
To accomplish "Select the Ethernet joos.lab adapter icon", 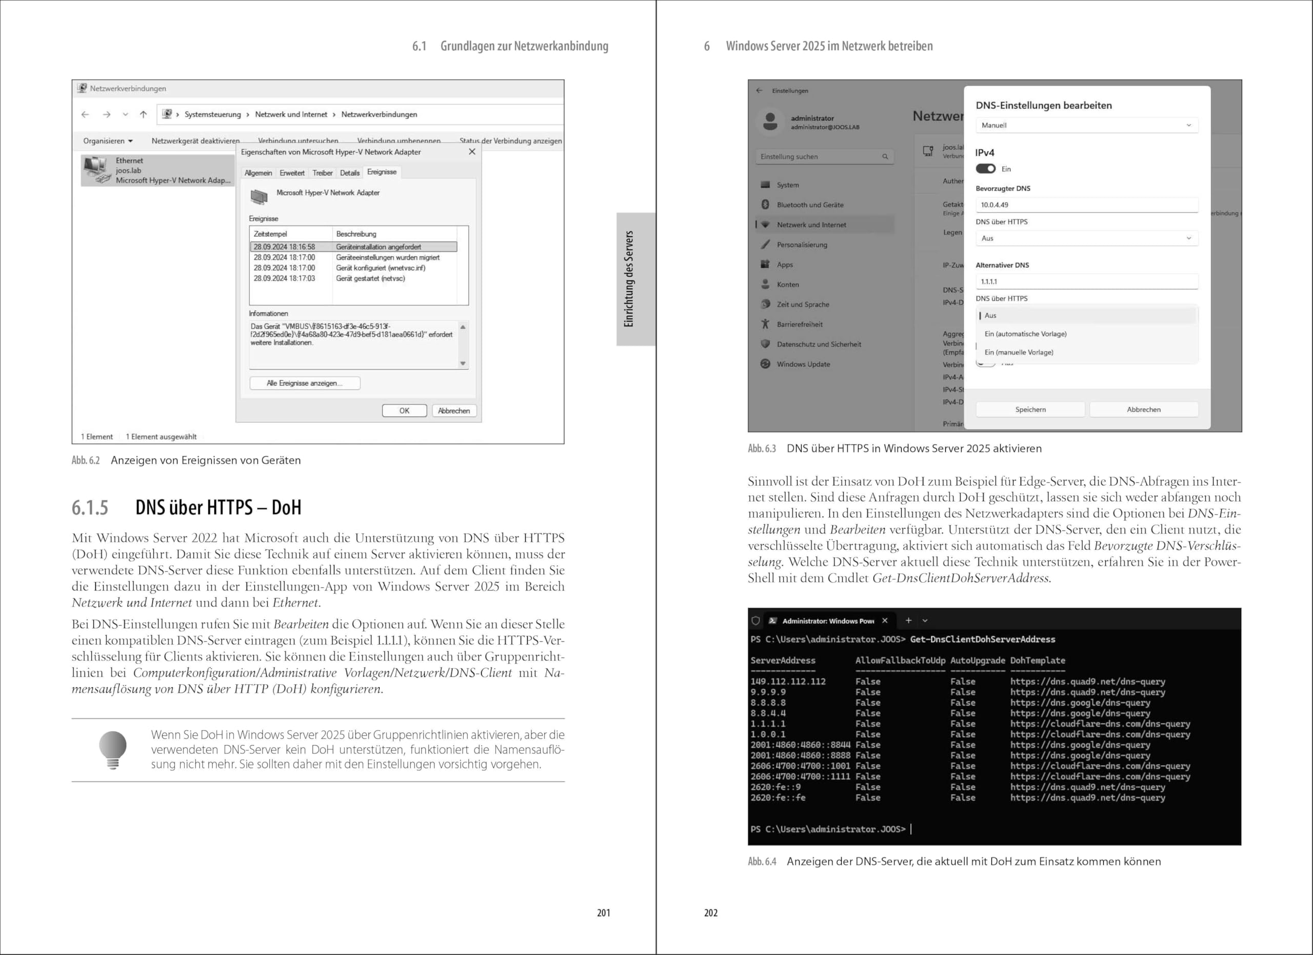I will click(97, 170).
